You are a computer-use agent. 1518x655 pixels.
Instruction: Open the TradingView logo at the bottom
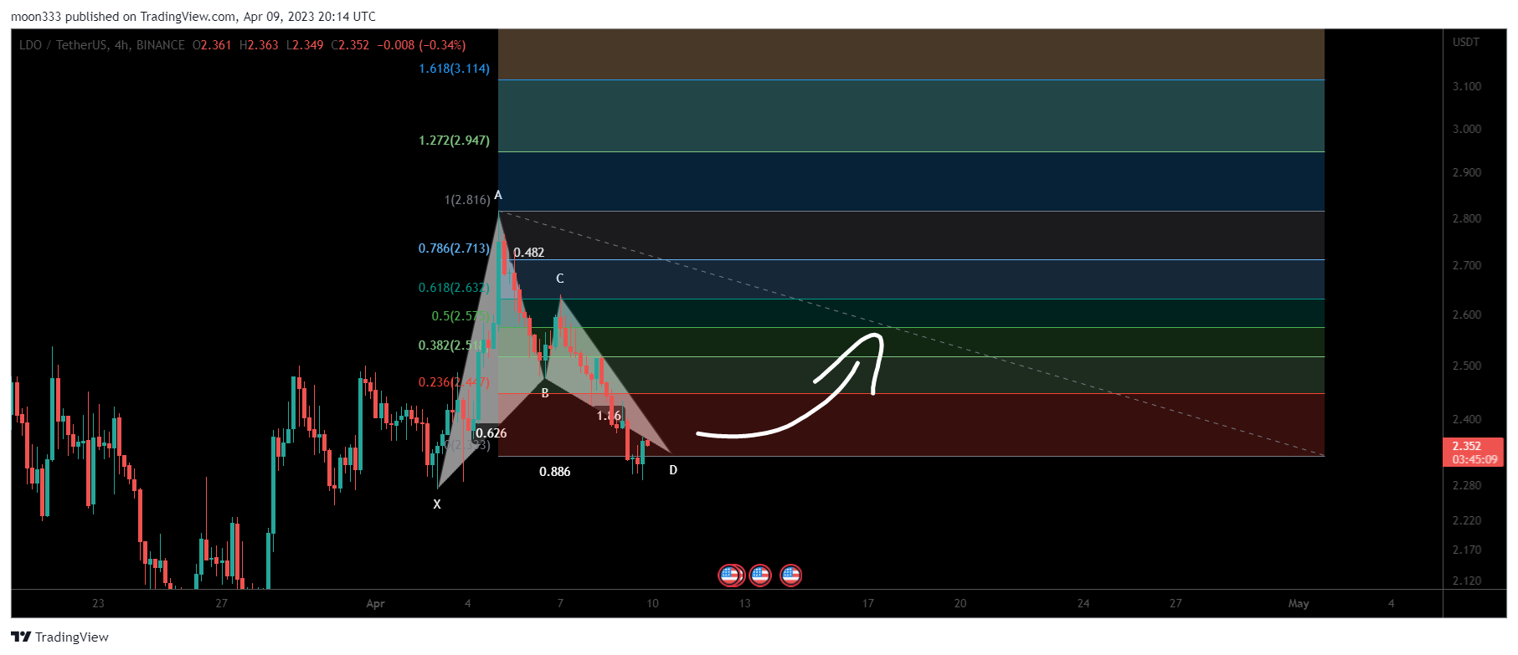pyautogui.click(x=60, y=637)
